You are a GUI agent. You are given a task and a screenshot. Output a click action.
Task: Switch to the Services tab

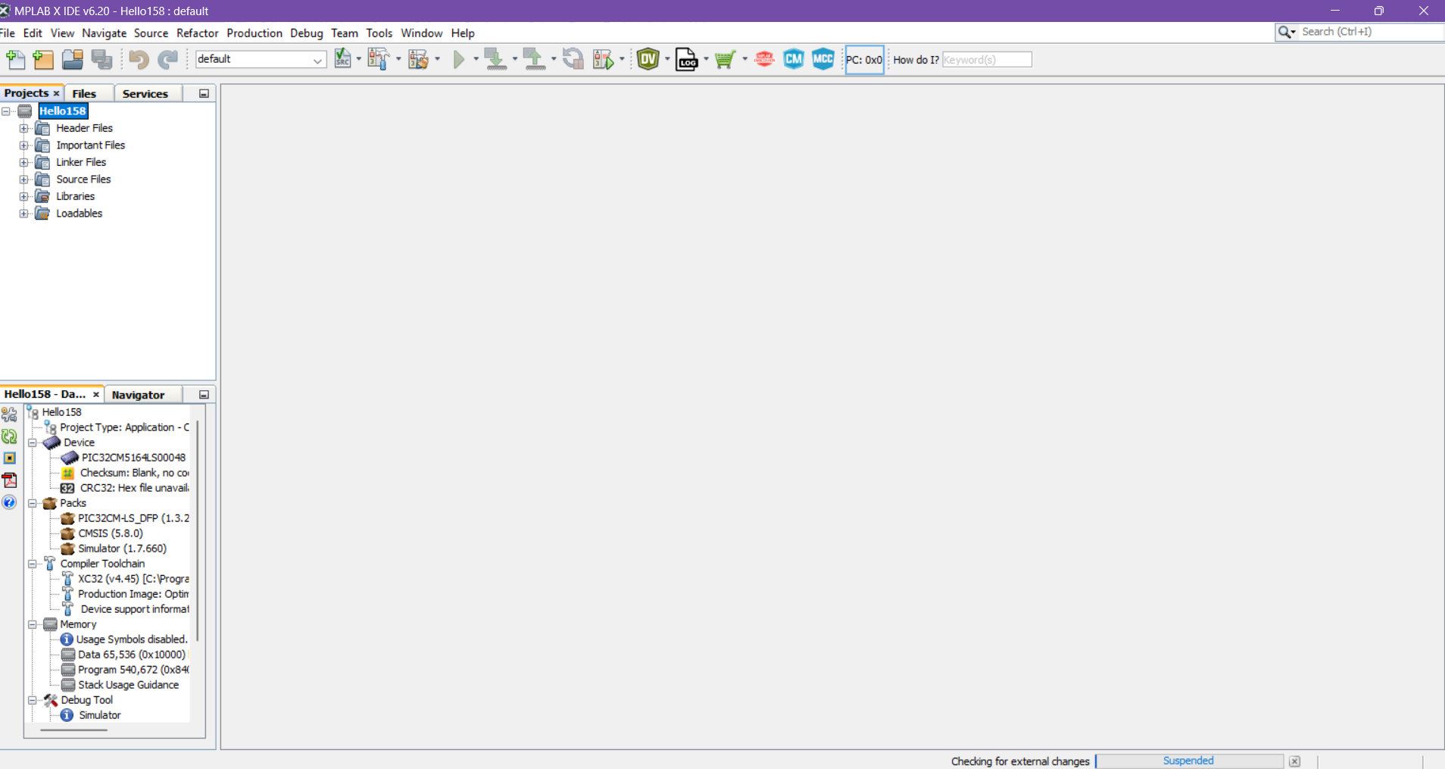[145, 93]
